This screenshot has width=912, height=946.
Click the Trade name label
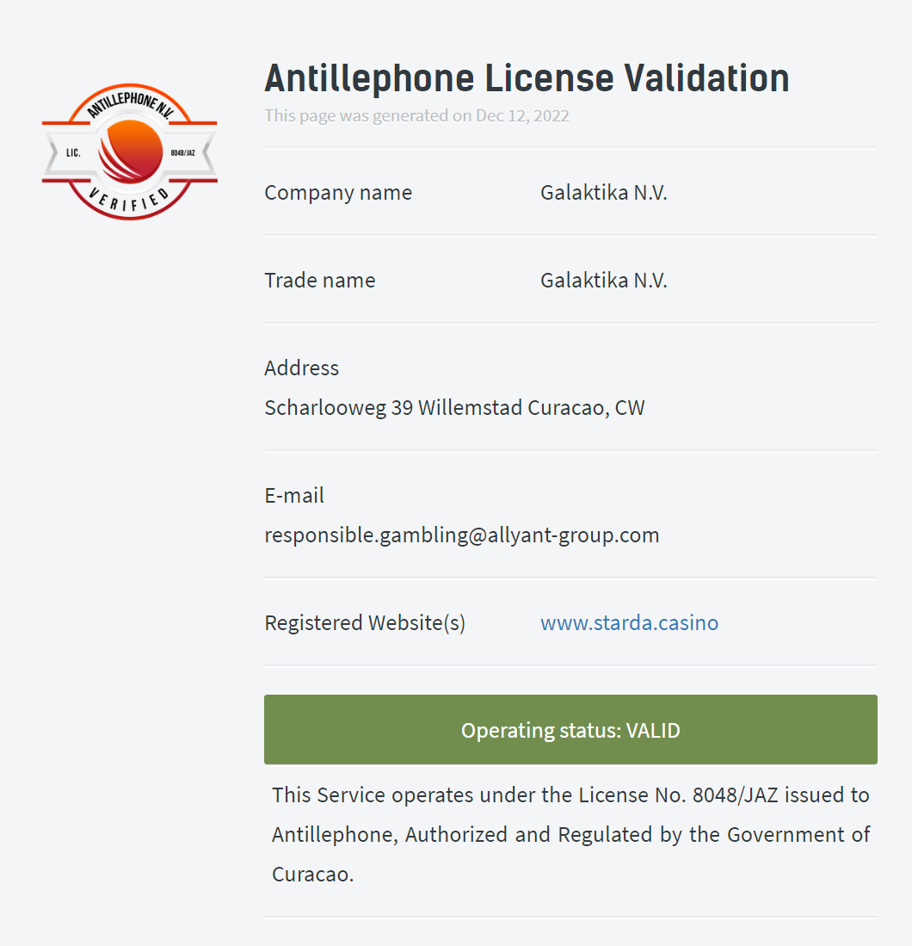(320, 281)
